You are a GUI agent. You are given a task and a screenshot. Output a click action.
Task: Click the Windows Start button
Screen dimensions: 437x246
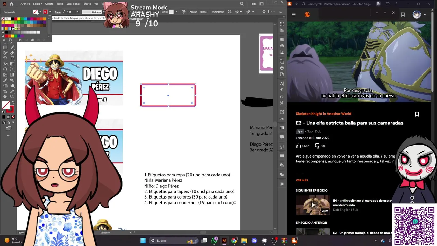(143, 241)
